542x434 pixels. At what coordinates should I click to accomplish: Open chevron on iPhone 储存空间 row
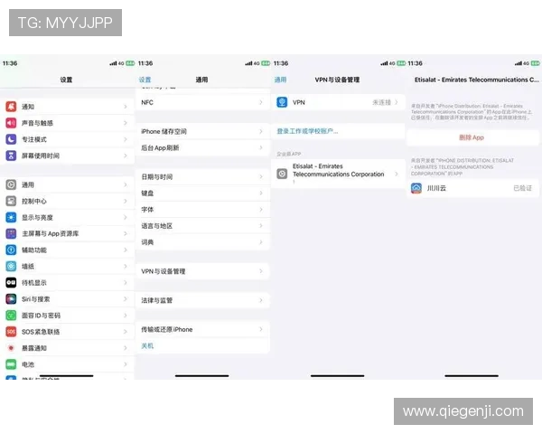point(261,131)
